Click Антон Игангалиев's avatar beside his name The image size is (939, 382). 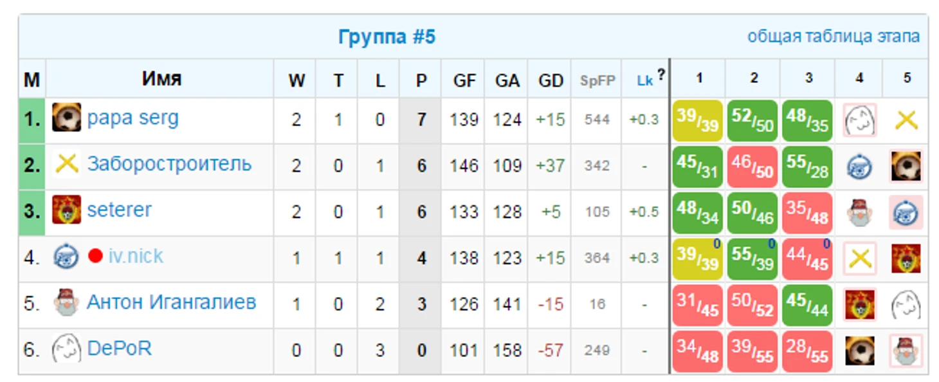point(66,303)
